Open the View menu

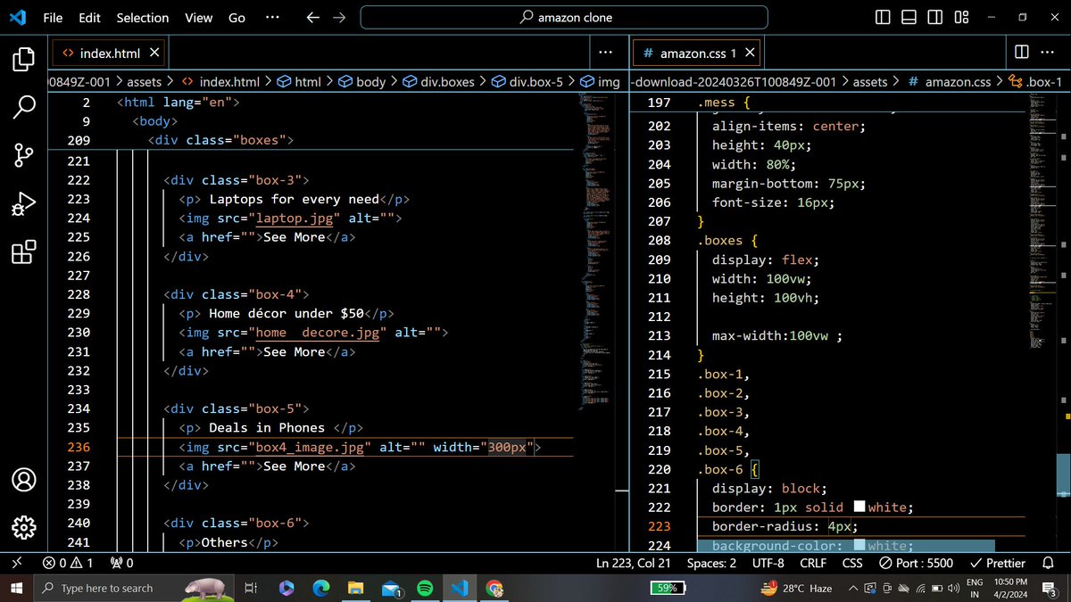pyautogui.click(x=198, y=17)
